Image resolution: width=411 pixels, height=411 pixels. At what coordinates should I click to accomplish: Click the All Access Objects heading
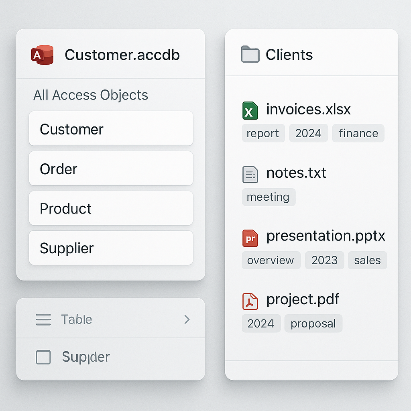click(x=91, y=95)
